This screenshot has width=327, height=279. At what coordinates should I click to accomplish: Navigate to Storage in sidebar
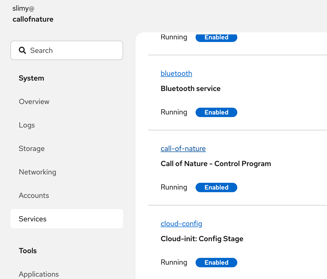click(x=32, y=149)
